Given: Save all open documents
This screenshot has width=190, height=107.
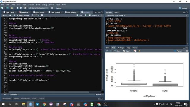Looking at the screenshot, I should [x=21, y=8].
